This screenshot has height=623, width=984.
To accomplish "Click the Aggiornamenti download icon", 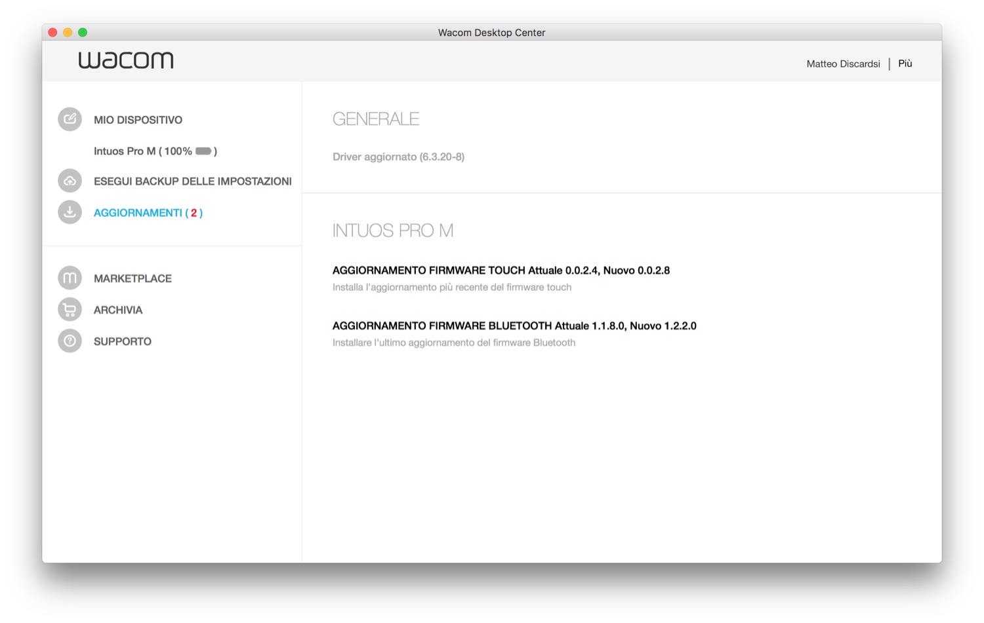I will (70, 212).
